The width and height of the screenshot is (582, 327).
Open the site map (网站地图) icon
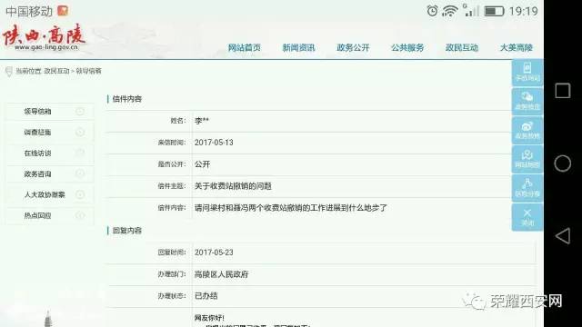tap(527, 159)
